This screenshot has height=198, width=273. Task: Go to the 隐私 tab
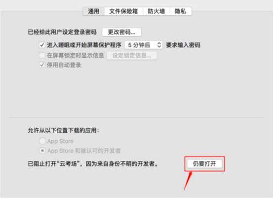[180, 11]
